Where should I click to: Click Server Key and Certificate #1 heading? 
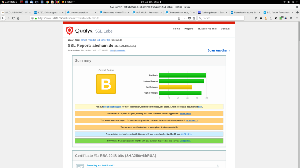tap(100, 166)
